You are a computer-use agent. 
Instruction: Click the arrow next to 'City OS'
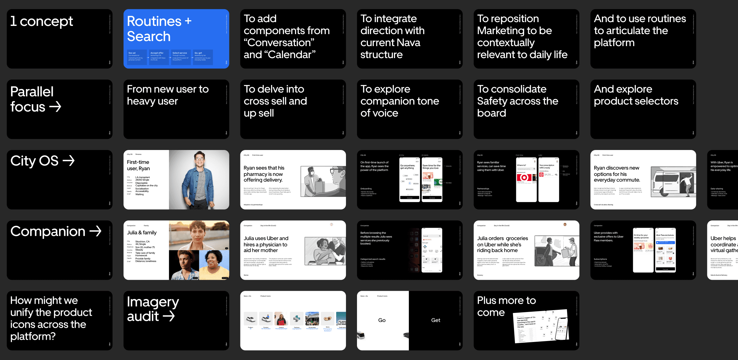69,161
